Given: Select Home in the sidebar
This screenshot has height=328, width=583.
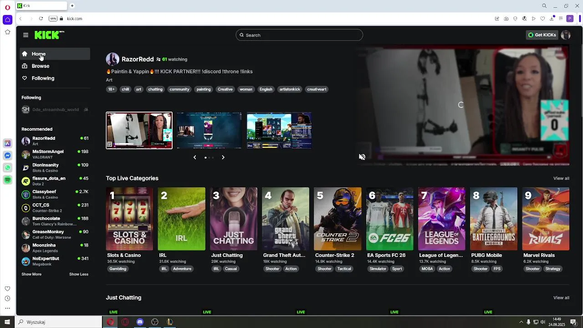Looking at the screenshot, I should (55, 54).
